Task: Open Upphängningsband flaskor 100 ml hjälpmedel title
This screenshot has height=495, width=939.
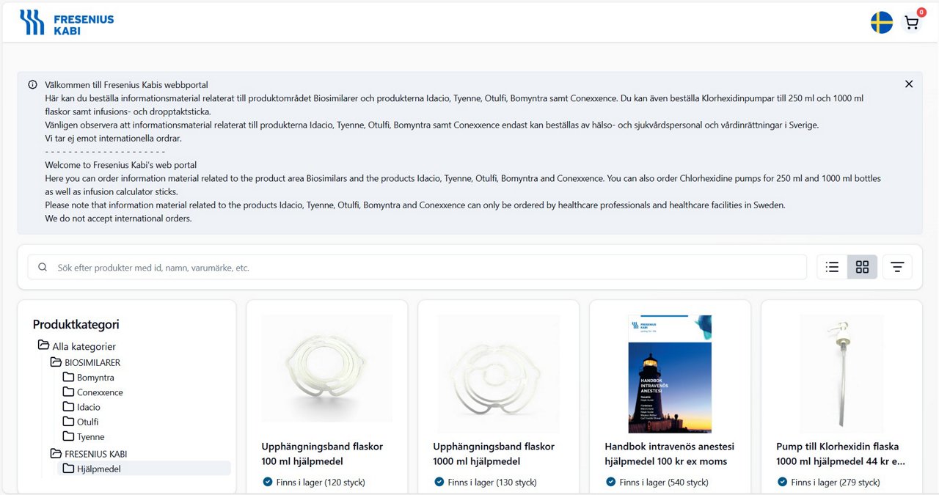Action: (322, 454)
